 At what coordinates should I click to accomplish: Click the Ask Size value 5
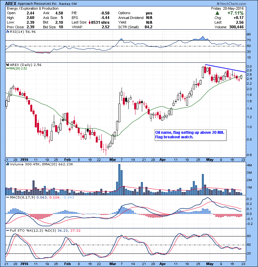(62, 18)
